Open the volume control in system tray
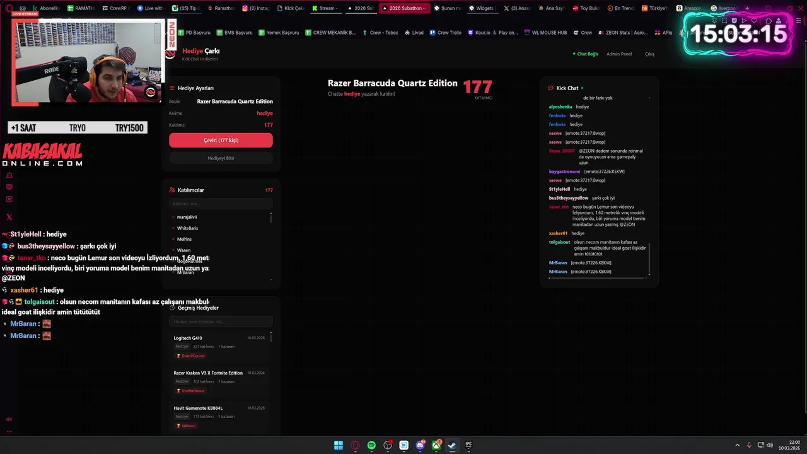Viewport: 807px width, 454px height. click(x=770, y=445)
